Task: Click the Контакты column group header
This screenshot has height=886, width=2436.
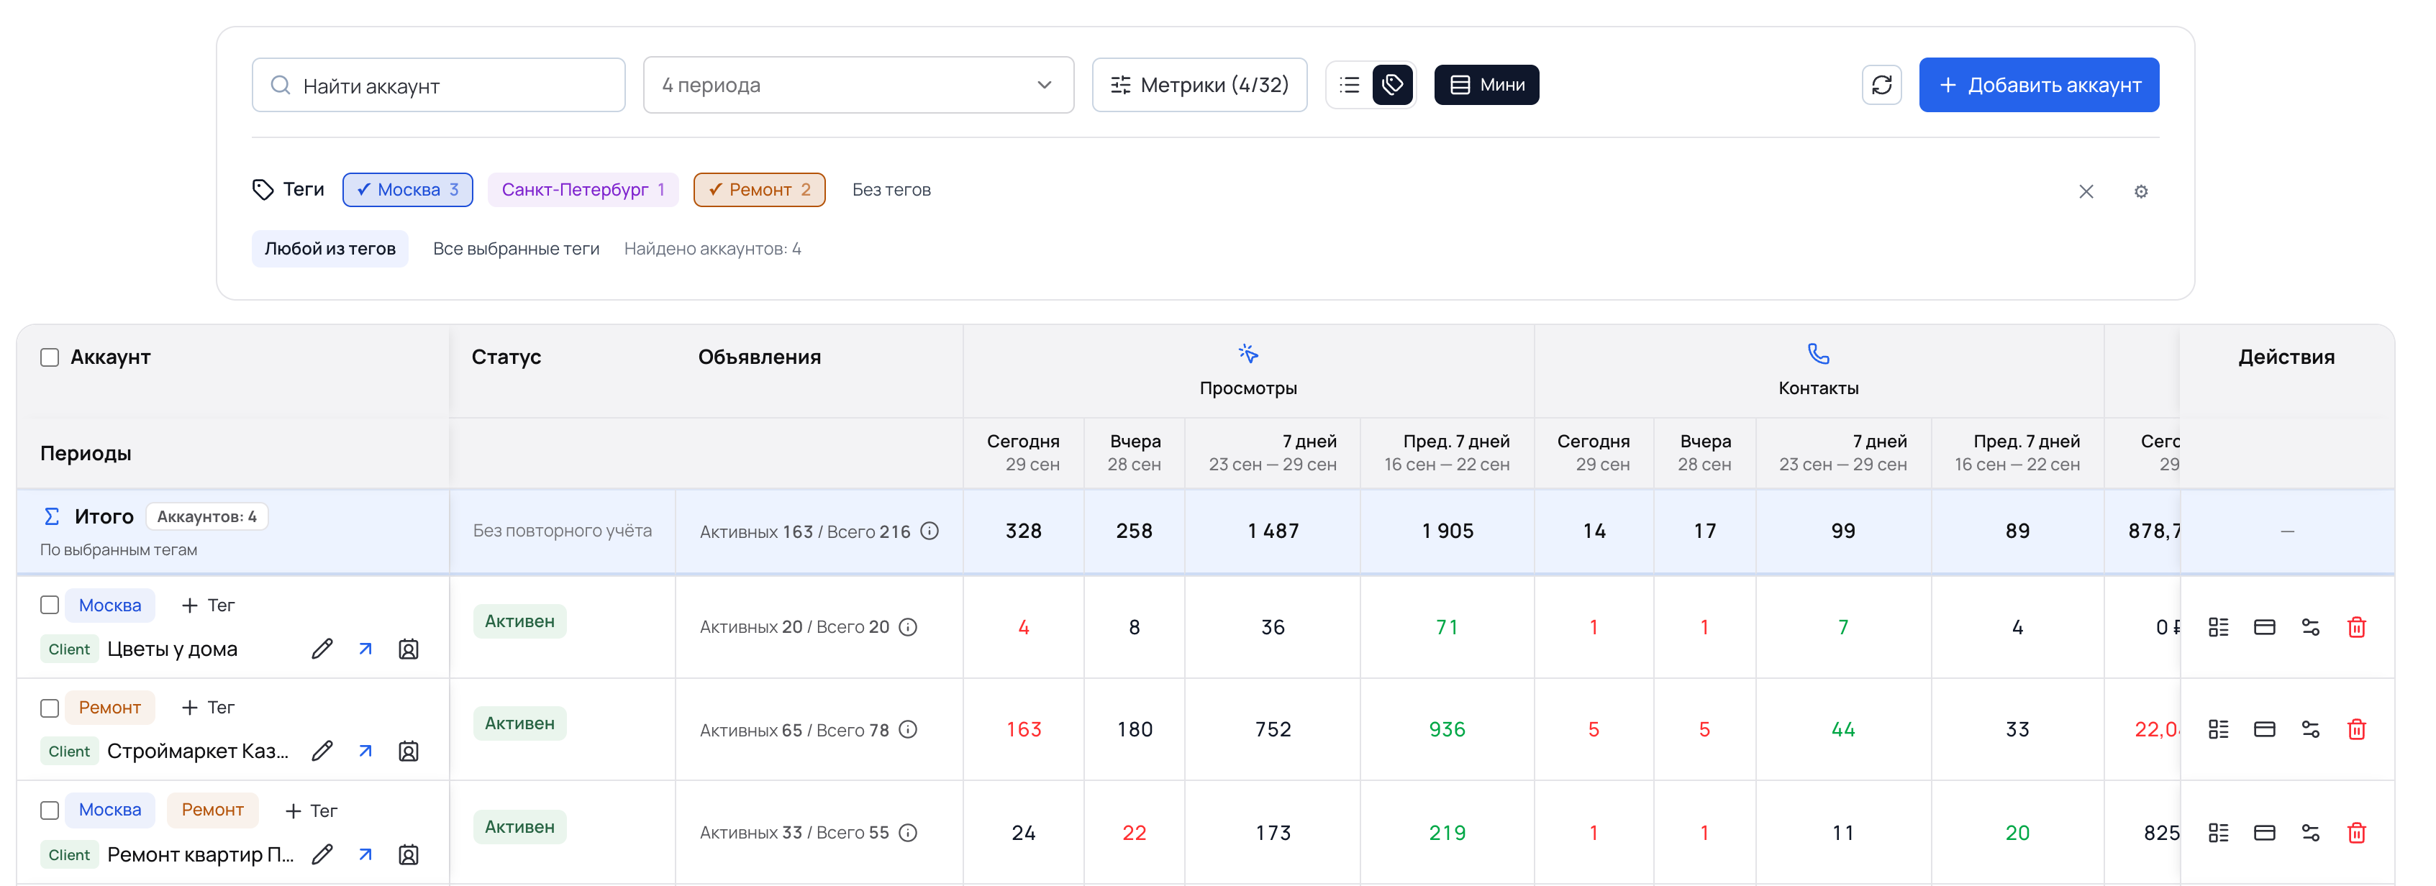Action: click(1817, 370)
